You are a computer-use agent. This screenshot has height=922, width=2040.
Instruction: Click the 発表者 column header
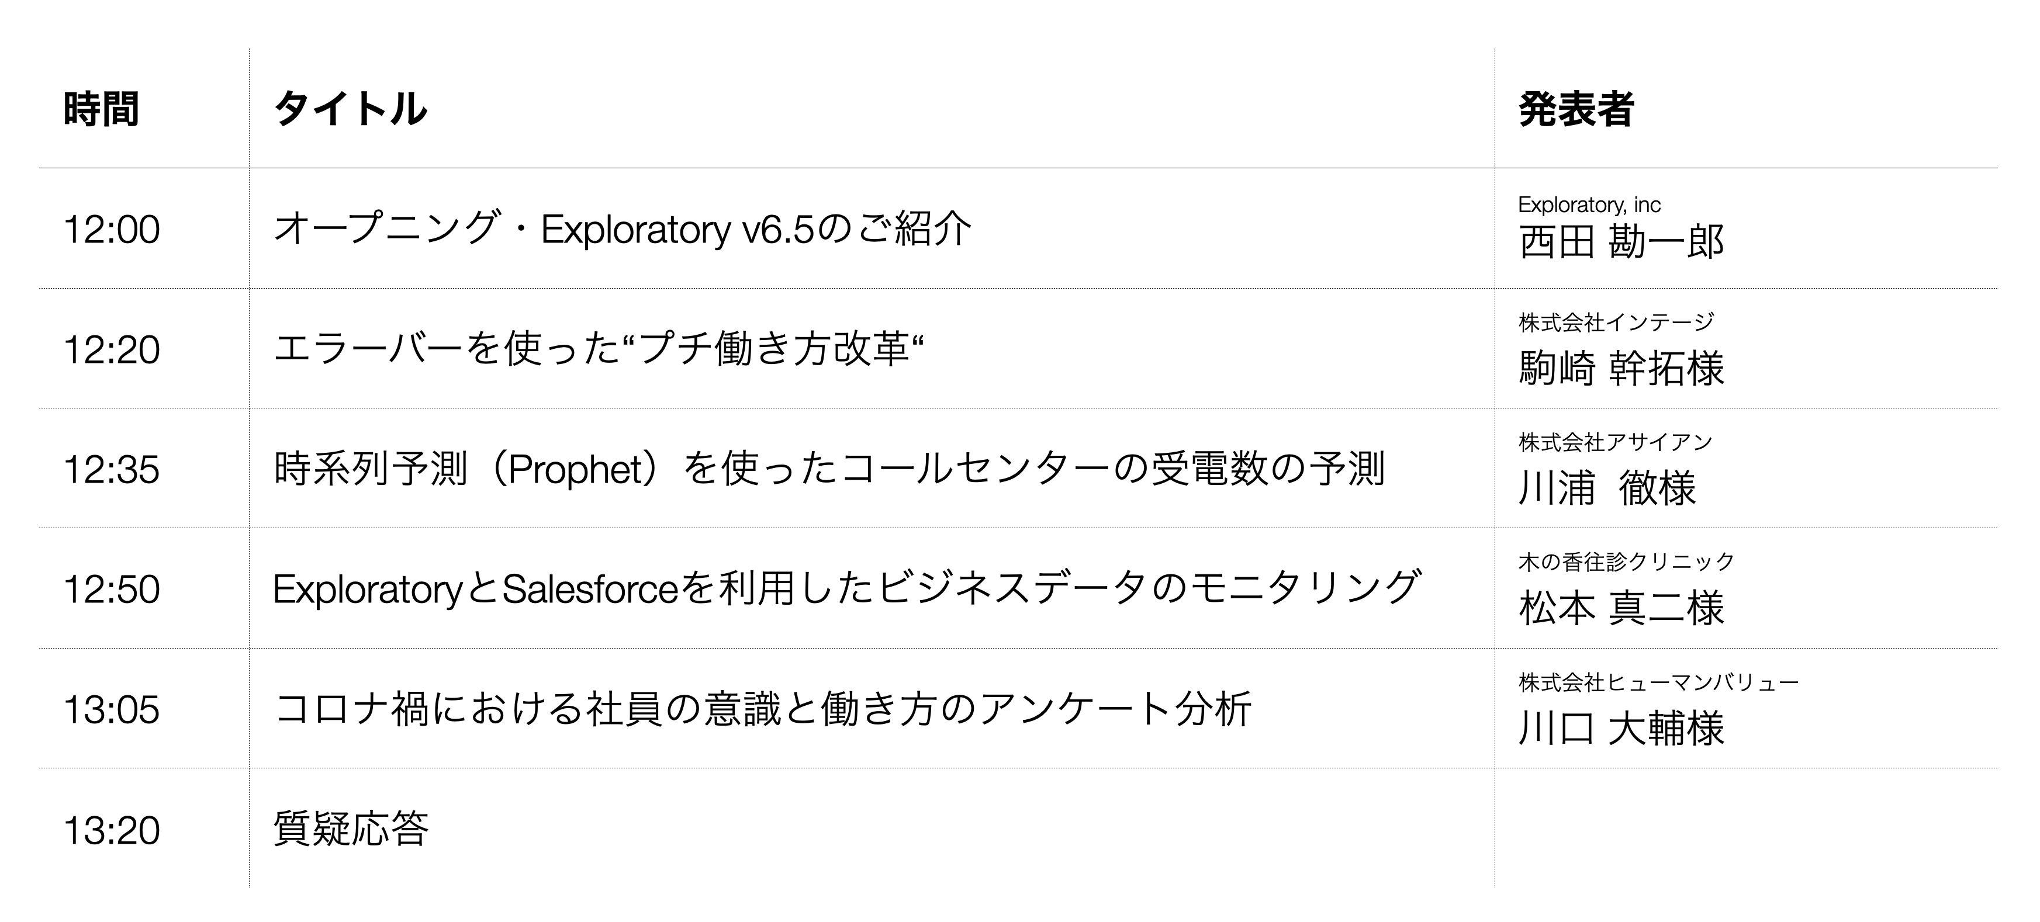(x=1576, y=109)
